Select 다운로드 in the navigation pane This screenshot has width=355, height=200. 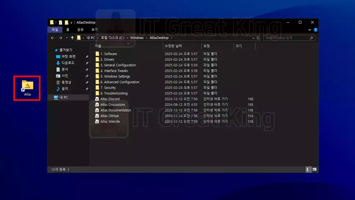[x=68, y=63]
